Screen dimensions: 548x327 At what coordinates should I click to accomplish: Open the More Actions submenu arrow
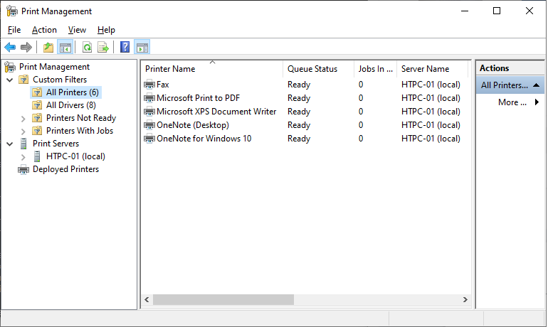(x=537, y=102)
